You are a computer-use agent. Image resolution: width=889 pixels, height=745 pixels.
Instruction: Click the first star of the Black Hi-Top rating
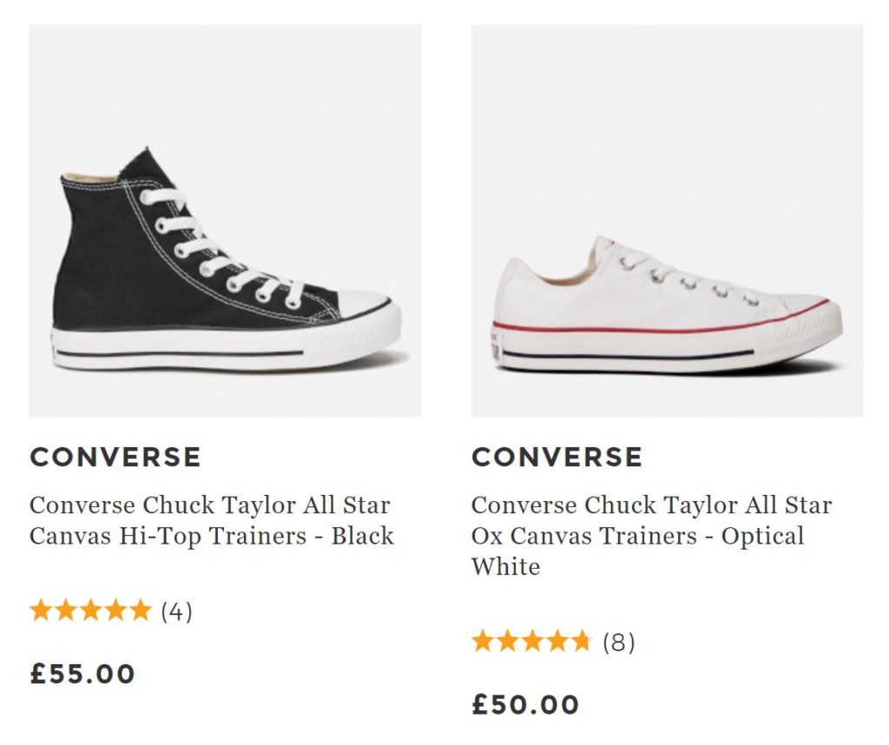(x=40, y=611)
